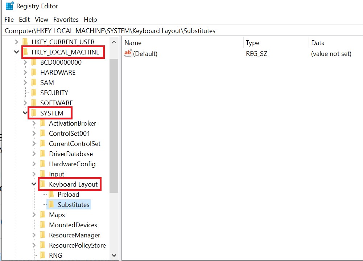Select the RNG key label
Screen dimensions: 363x261
[x=55, y=256]
